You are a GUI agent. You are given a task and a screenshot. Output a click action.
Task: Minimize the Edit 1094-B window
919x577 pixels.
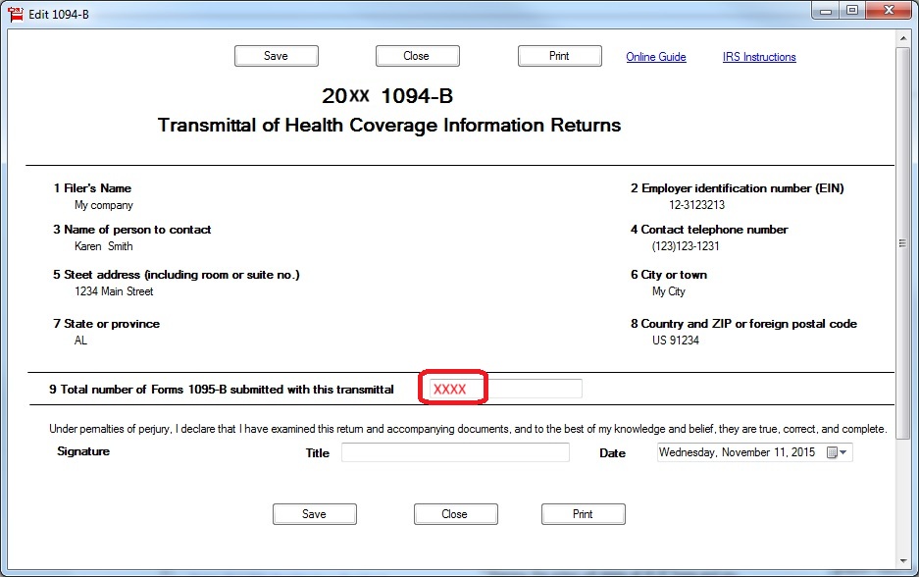click(825, 11)
